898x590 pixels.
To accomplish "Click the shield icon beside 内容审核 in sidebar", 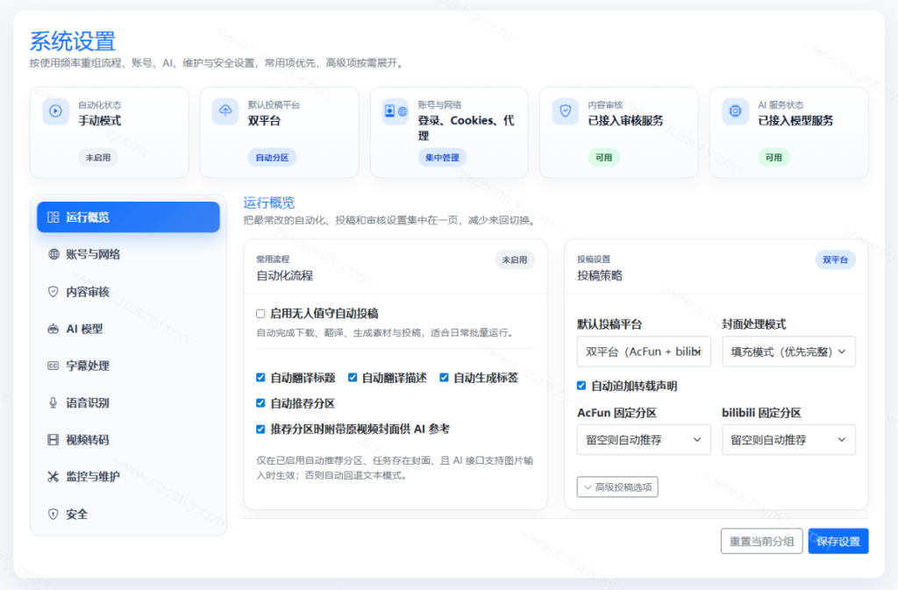I will click(x=53, y=291).
